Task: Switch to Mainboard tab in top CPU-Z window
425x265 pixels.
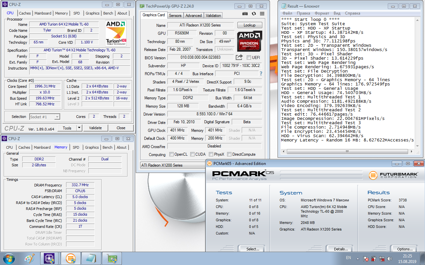Action: (43, 13)
